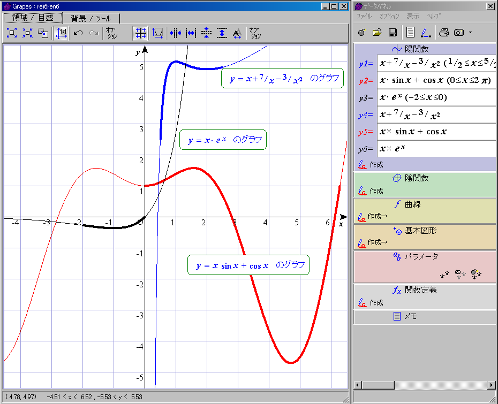Click the zoom-out region icon
The height and width of the screenshot is (404, 498).
pyautogui.click(x=27, y=33)
